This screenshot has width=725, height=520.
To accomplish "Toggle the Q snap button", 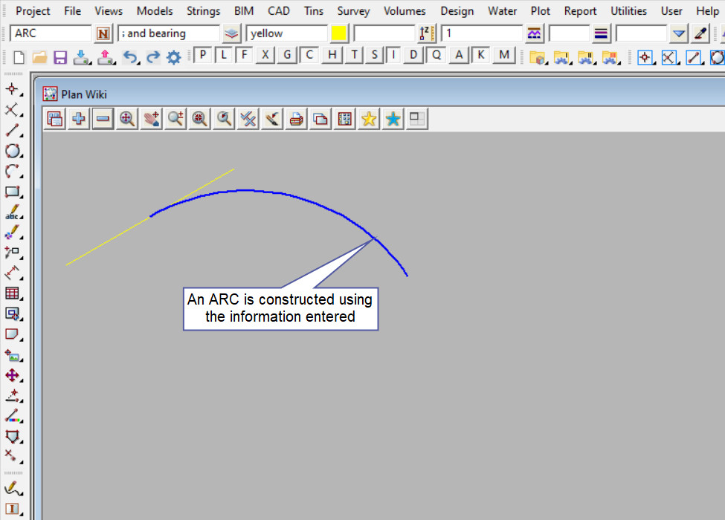I will point(436,55).
